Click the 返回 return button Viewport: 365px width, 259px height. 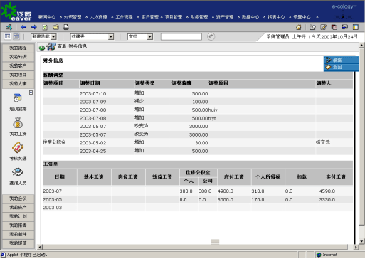(342, 67)
